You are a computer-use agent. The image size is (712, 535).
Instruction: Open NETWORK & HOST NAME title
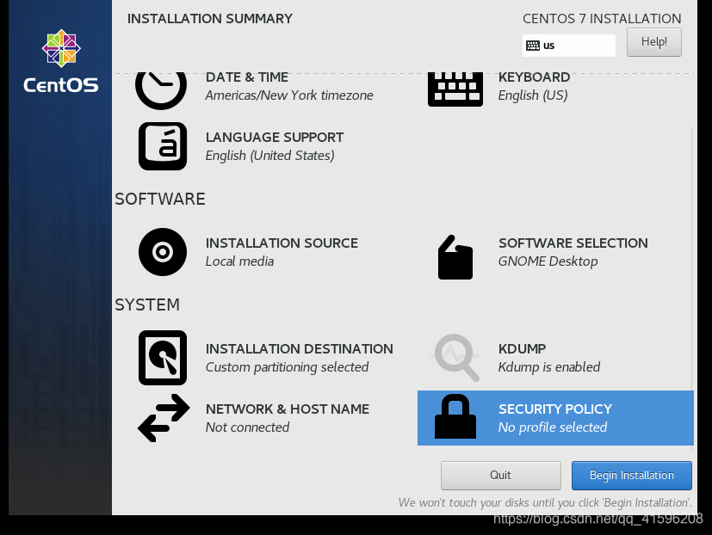click(x=288, y=409)
